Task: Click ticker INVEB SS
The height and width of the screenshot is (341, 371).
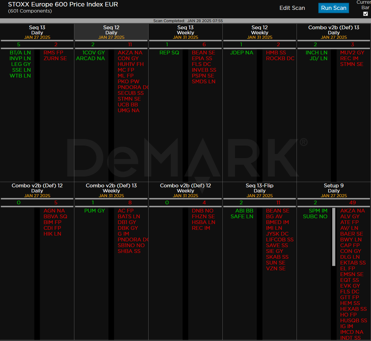Action: point(204,70)
